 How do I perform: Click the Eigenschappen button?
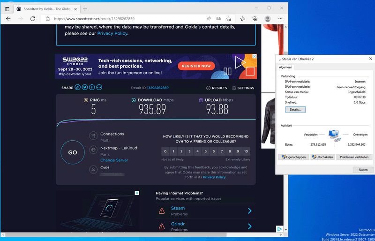click(293, 157)
